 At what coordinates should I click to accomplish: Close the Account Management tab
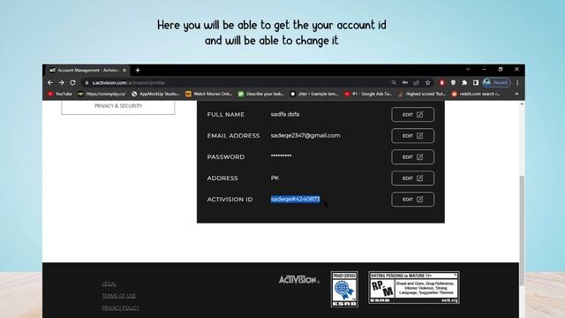[124, 71]
